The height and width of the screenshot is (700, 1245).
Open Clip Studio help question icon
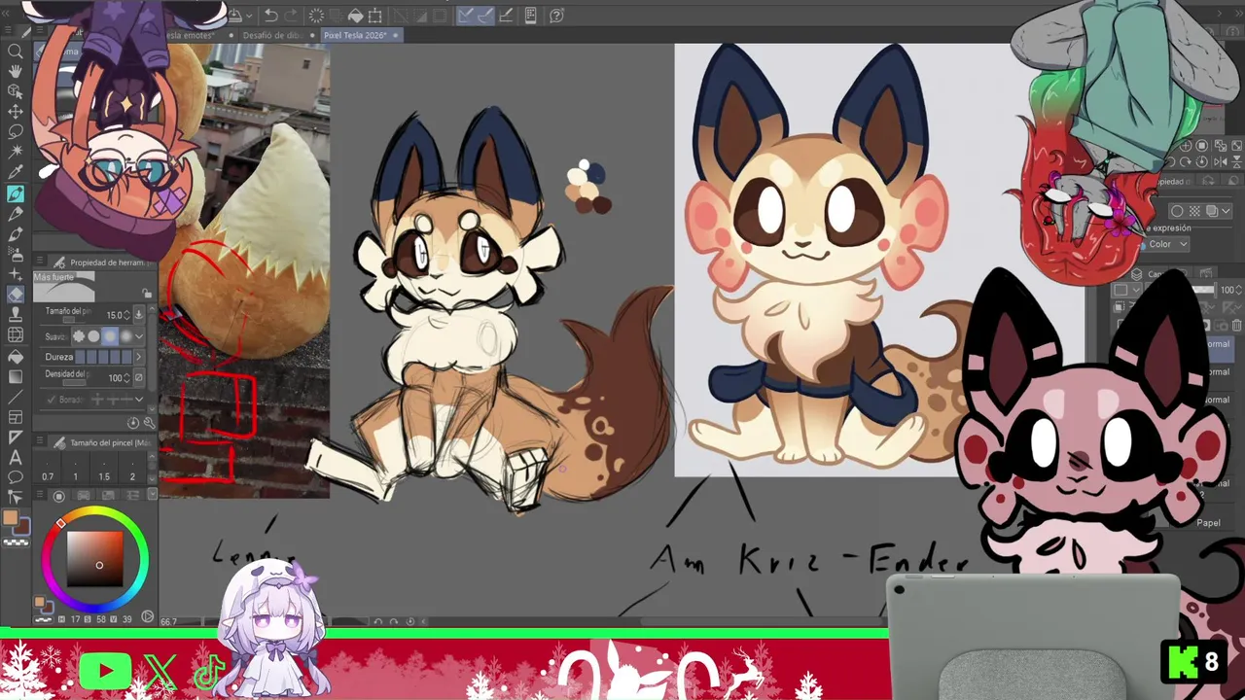[x=556, y=16]
